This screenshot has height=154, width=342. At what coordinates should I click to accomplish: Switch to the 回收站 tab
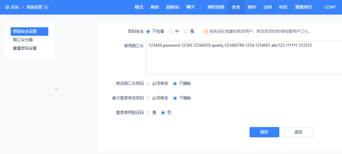(x=173, y=7)
